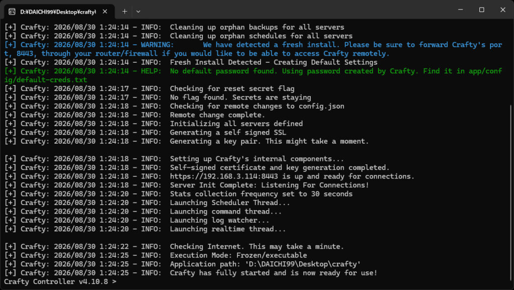The width and height of the screenshot is (514, 290).
Task: Click 'Self-signed certificate and key generation completed.'
Action: (x=280, y=167)
